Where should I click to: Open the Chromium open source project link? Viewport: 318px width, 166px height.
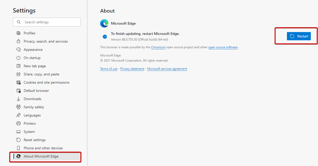tap(158, 47)
